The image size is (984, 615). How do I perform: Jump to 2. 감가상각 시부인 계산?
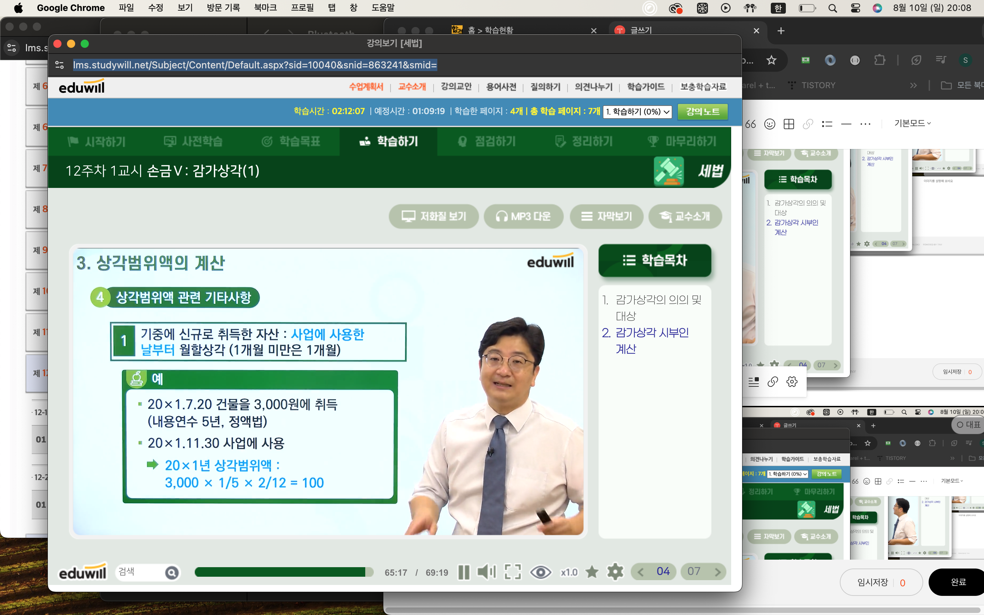[646, 340]
